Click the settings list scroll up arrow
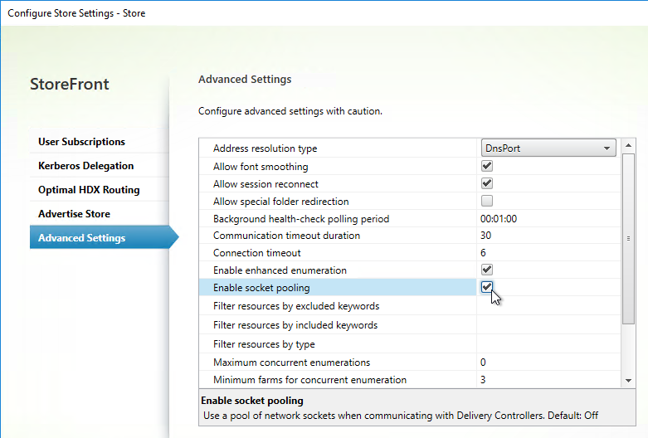Viewport: 648px width, 438px height. (628, 145)
